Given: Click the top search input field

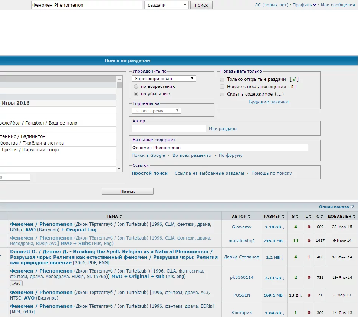Looking at the screenshot, I should coord(86,5).
